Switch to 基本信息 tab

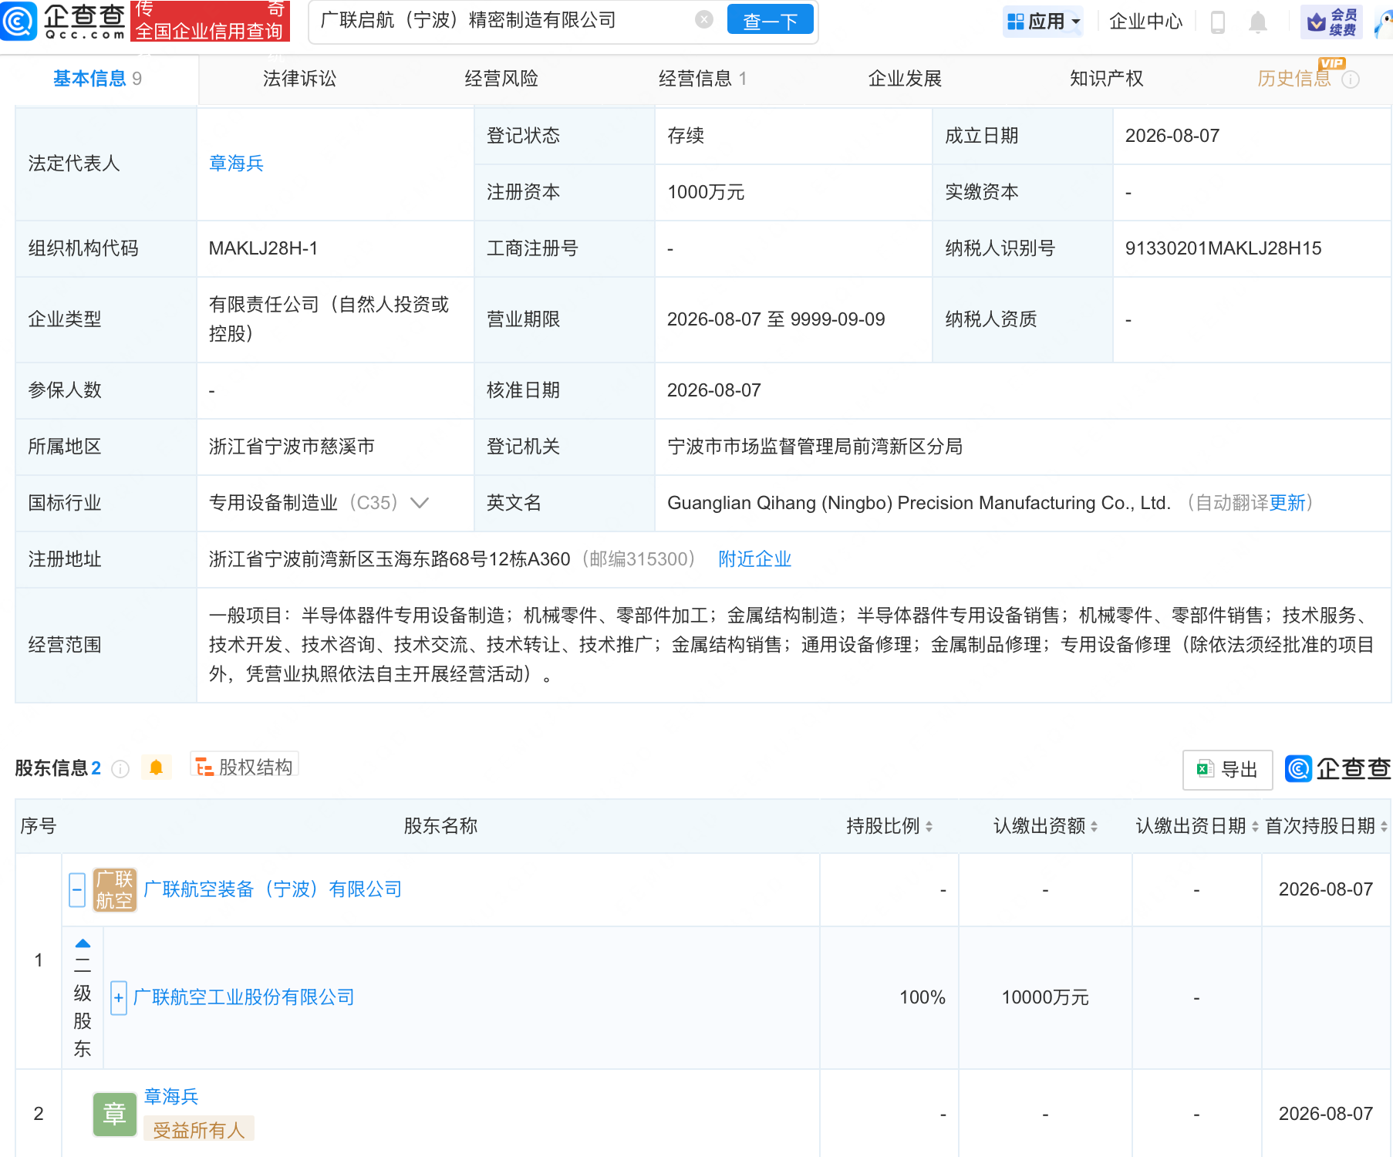coord(98,79)
